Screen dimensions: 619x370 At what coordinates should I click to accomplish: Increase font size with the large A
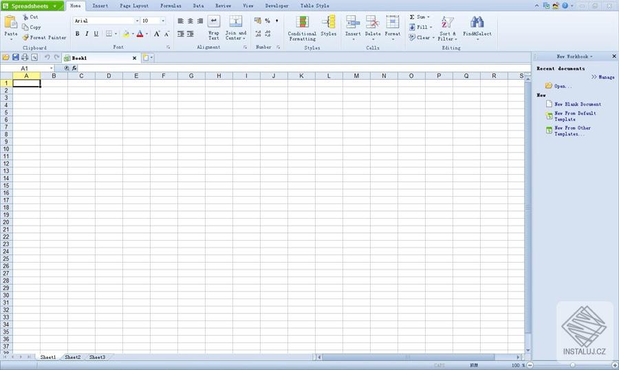pyautogui.click(x=157, y=34)
